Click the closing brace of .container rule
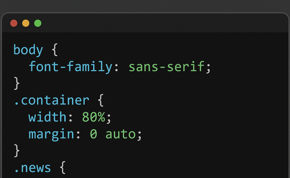 tap(17, 151)
